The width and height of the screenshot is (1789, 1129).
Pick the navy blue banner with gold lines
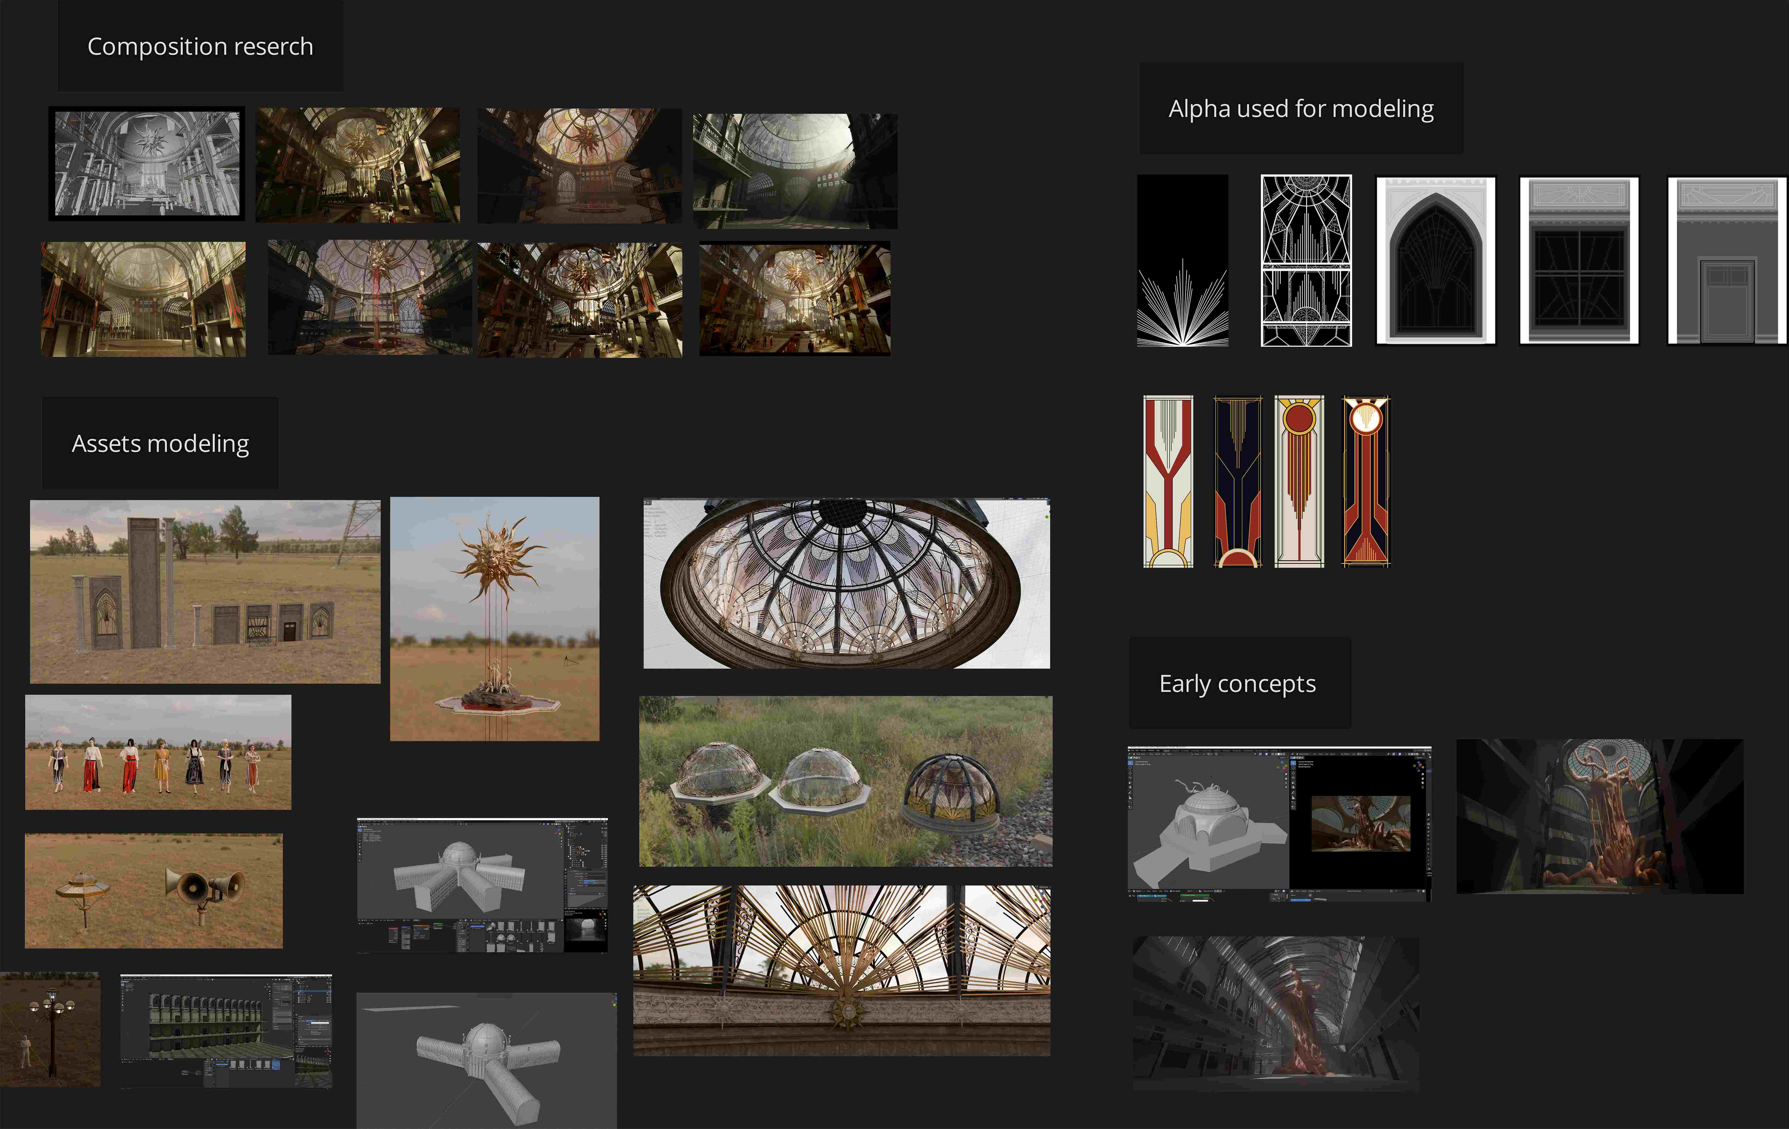click(1237, 482)
